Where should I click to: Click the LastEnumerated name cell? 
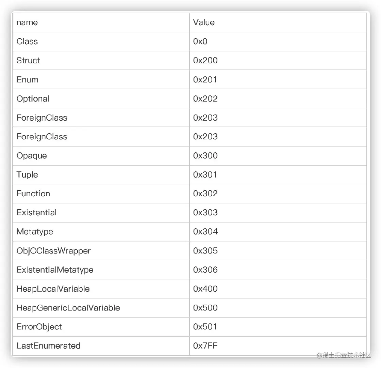(48, 346)
